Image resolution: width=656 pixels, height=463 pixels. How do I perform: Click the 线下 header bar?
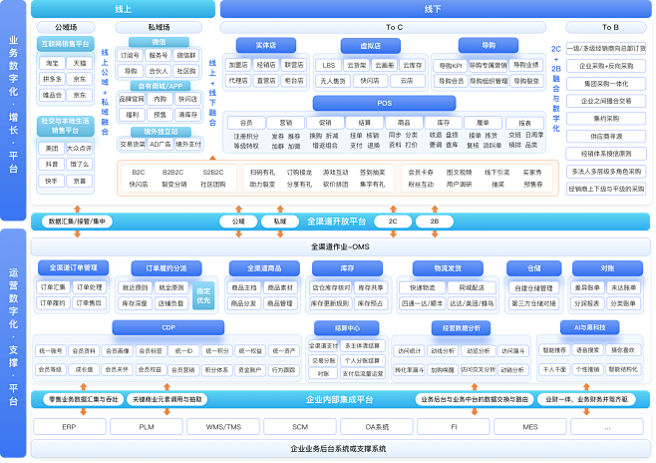coord(435,9)
